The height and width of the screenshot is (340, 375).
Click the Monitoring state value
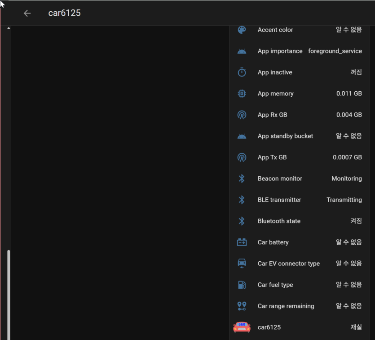[x=347, y=179]
